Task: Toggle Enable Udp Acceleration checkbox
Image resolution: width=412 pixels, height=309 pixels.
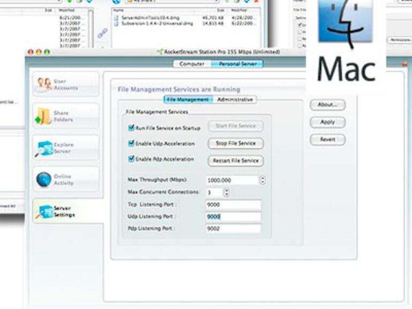Action: (x=131, y=143)
